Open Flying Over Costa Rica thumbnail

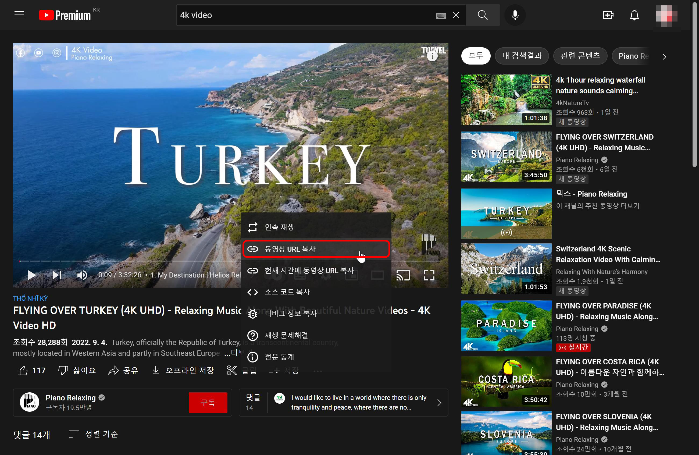506,382
